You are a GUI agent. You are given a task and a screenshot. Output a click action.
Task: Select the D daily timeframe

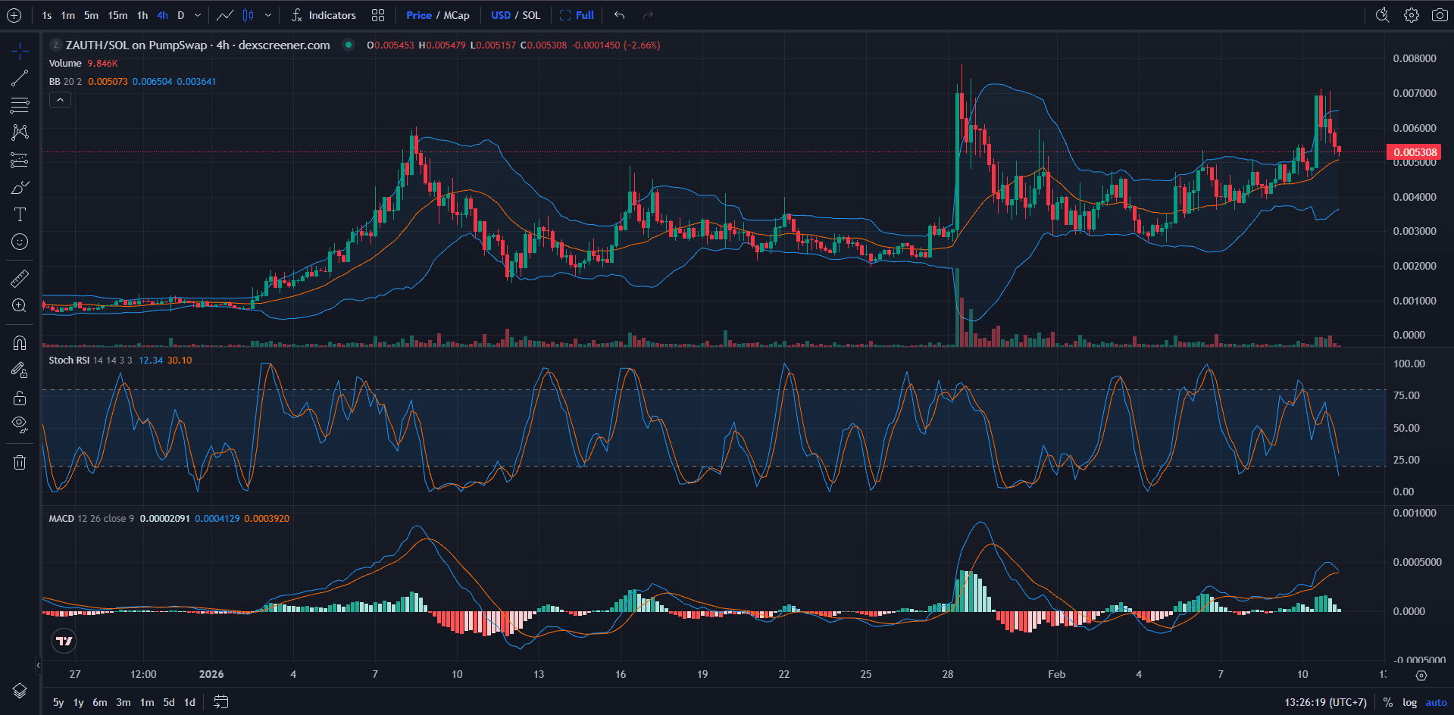coord(180,14)
